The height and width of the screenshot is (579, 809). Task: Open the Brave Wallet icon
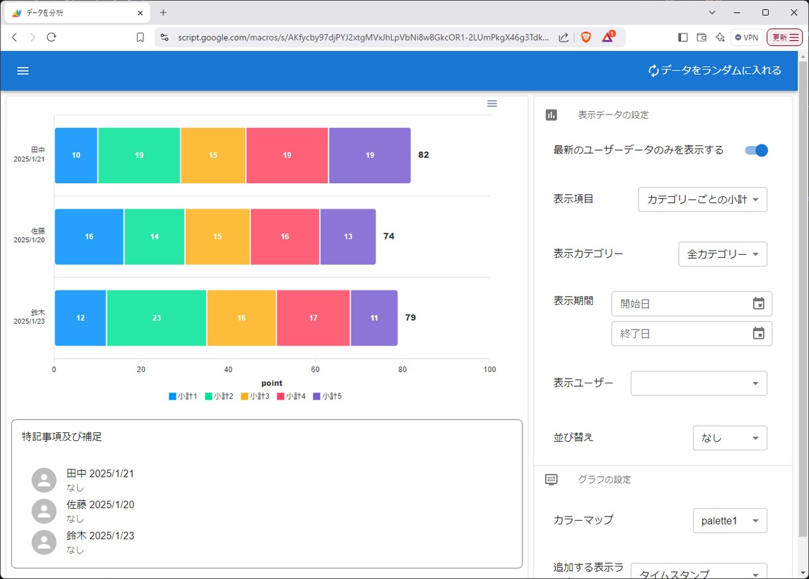click(x=702, y=38)
